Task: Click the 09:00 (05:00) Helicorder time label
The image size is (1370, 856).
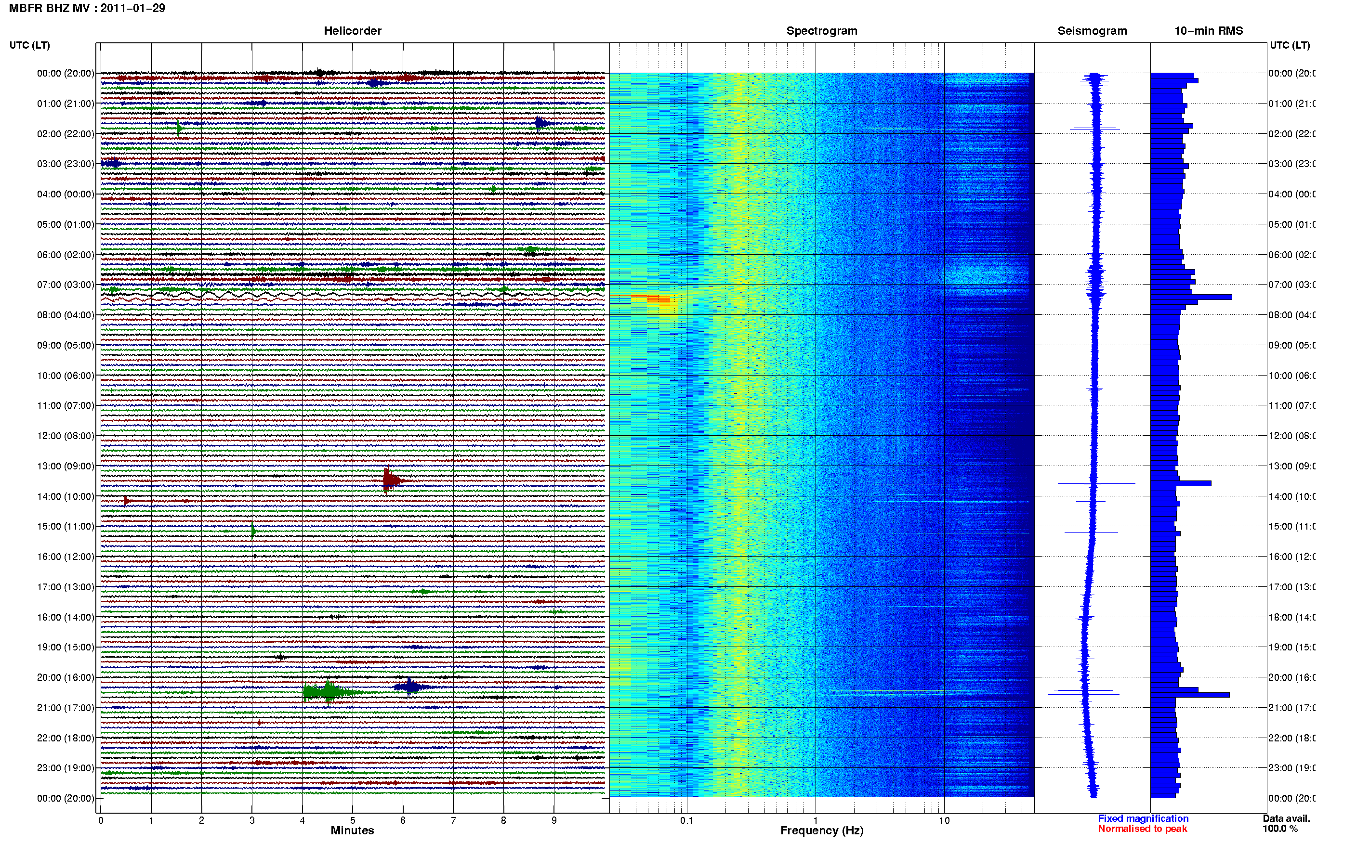Action: 66,345
